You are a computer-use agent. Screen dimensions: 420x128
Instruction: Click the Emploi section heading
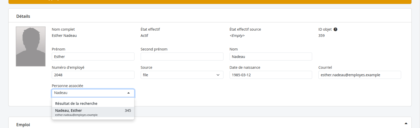23,125
